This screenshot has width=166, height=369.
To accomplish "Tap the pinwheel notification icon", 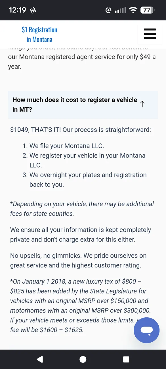I will 33,11.
